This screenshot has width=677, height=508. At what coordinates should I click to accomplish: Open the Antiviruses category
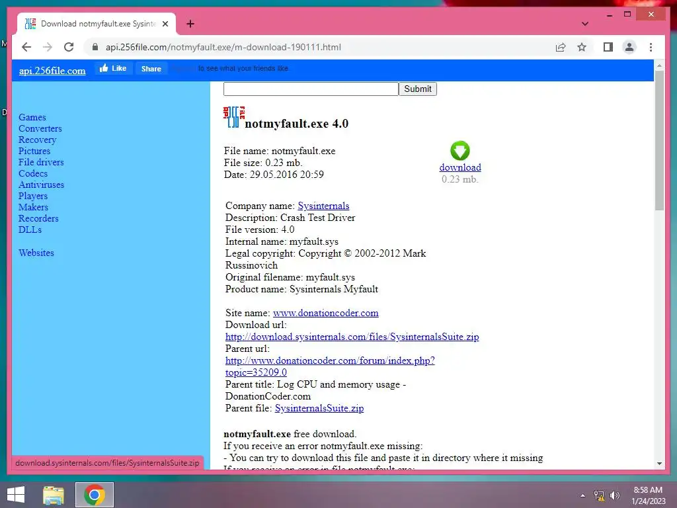pos(41,185)
